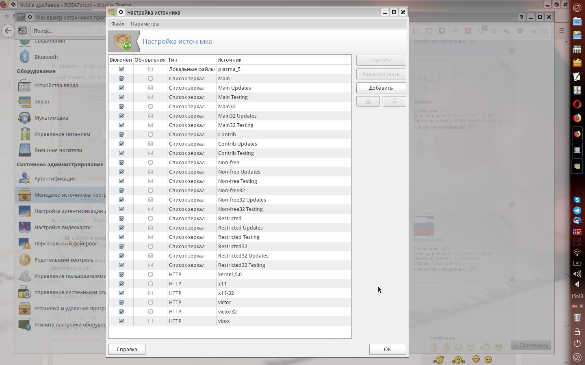This screenshot has width=585, height=365.
Task: Click the Справка button
Action: click(127, 350)
